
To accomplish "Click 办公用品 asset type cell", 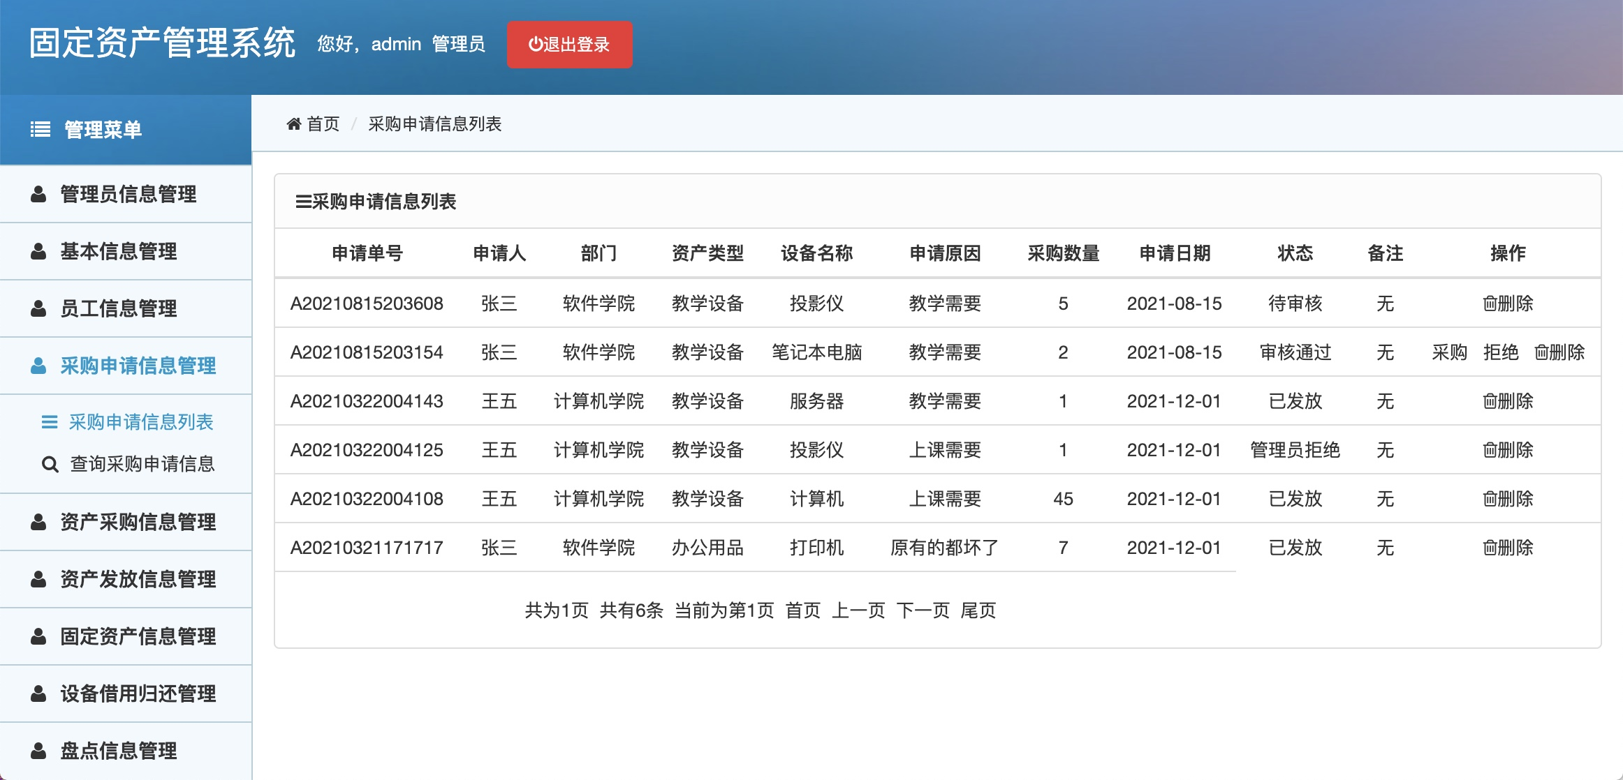I will (x=707, y=548).
